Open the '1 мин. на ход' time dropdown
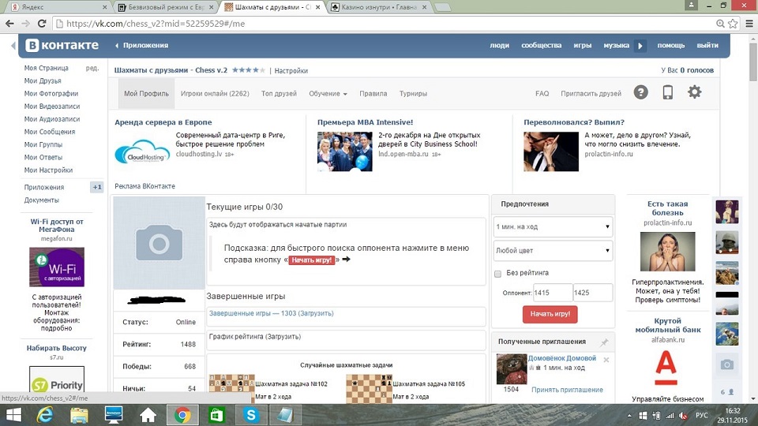 coord(553,227)
